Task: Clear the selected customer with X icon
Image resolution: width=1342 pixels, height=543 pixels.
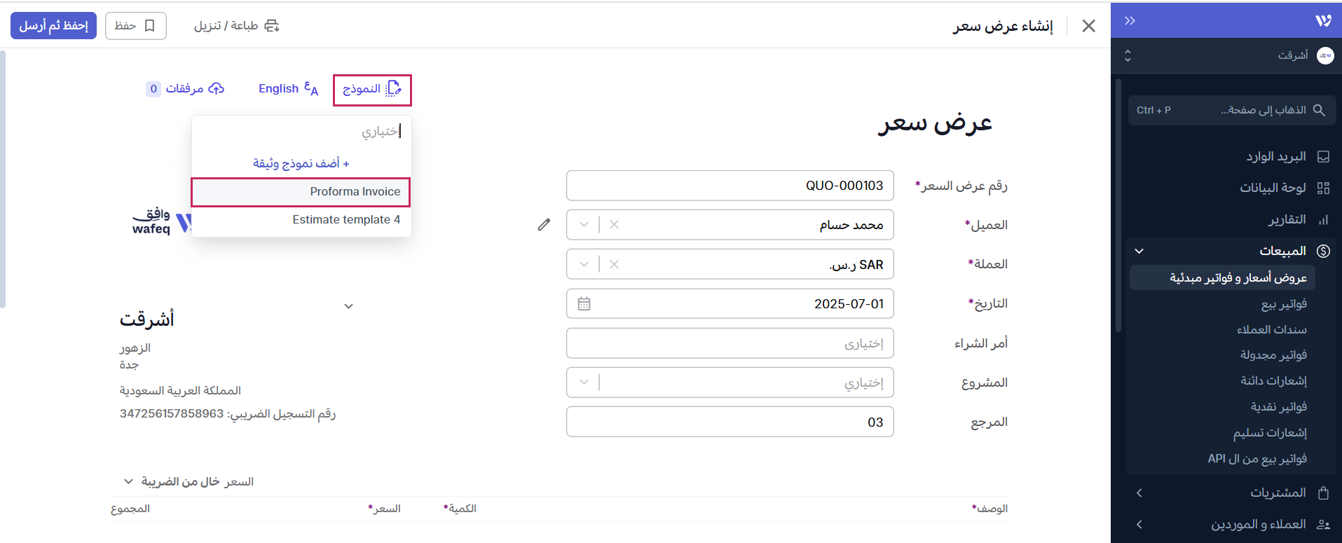Action: coord(614,225)
